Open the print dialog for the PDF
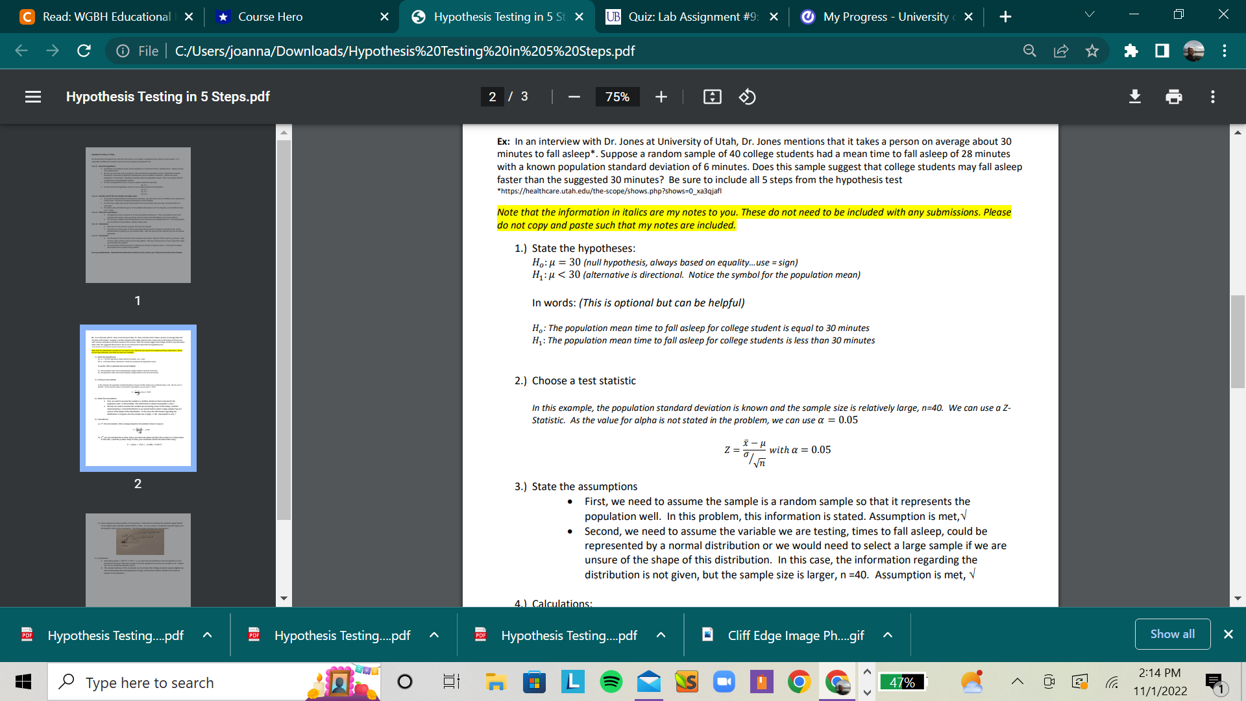Viewport: 1246px width, 701px height. 1173,97
